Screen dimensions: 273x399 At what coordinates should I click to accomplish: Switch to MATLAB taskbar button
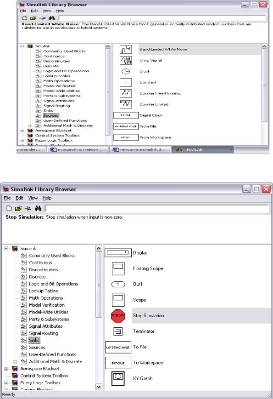203,150
